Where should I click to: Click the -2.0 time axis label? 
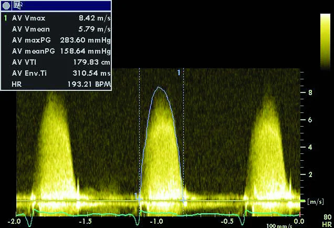14,221
